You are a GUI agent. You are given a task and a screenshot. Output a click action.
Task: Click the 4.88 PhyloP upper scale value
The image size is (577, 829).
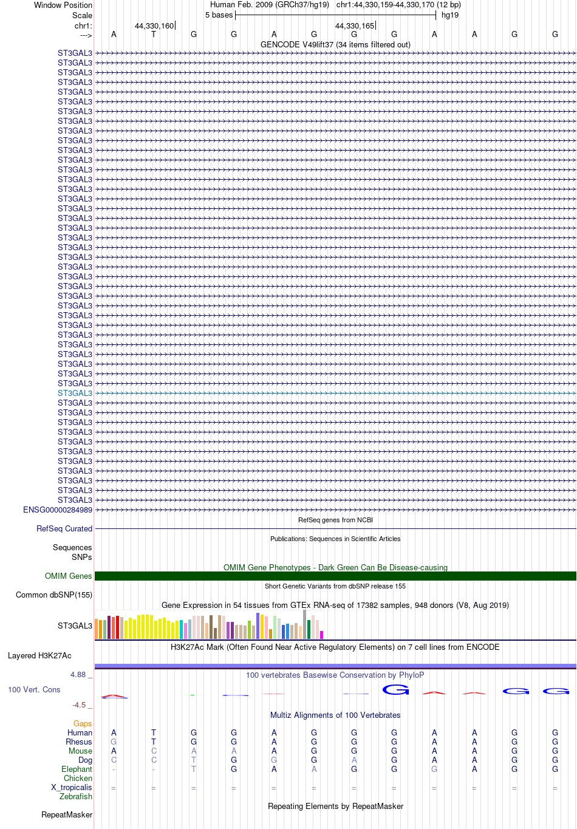click(78, 675)
